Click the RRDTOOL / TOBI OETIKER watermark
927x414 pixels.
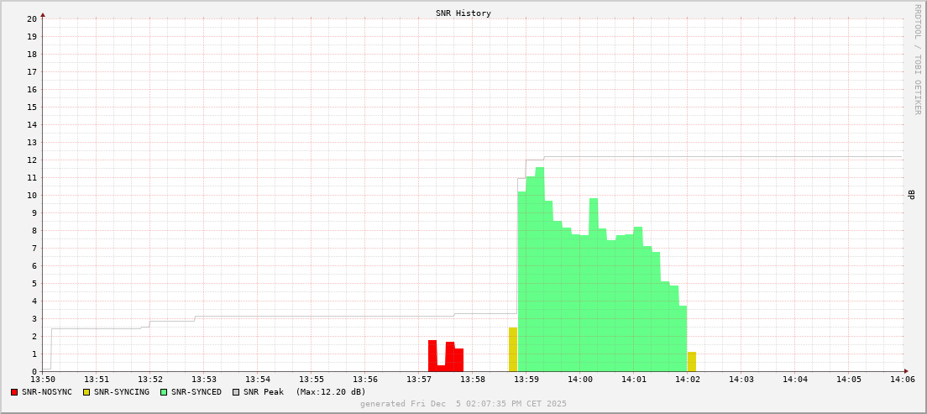917,59
